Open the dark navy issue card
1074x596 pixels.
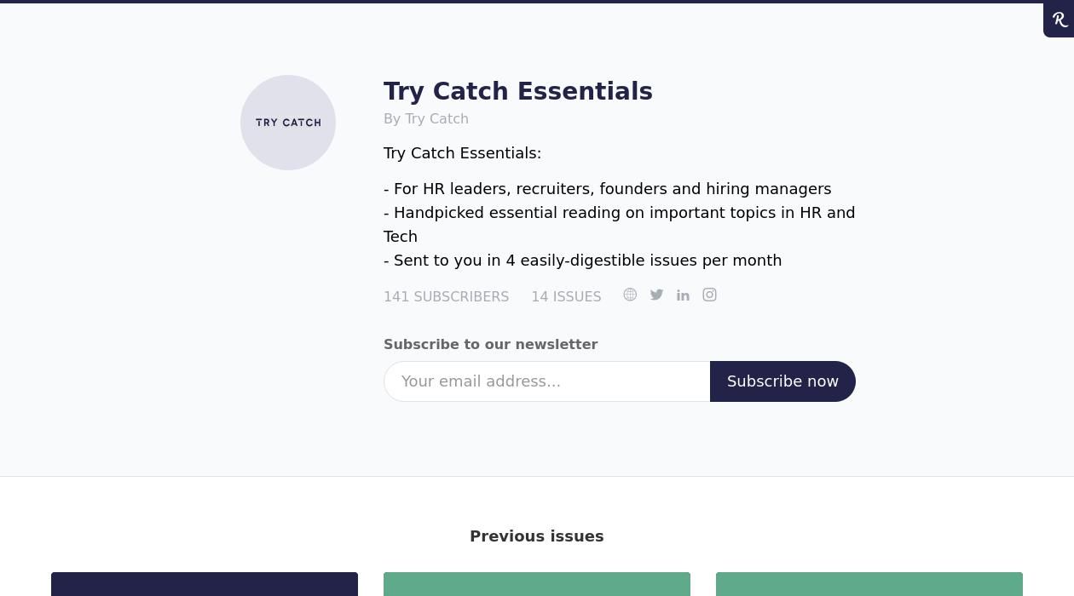click(205, 584)
